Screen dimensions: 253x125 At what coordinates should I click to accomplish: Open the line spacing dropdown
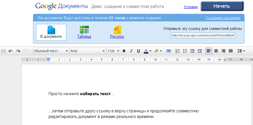(x=241, y=51)
